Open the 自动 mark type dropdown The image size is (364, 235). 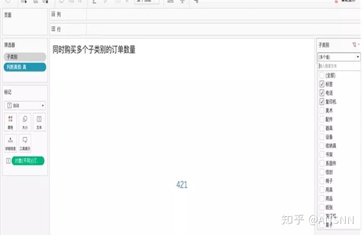(x=25, y=105)
